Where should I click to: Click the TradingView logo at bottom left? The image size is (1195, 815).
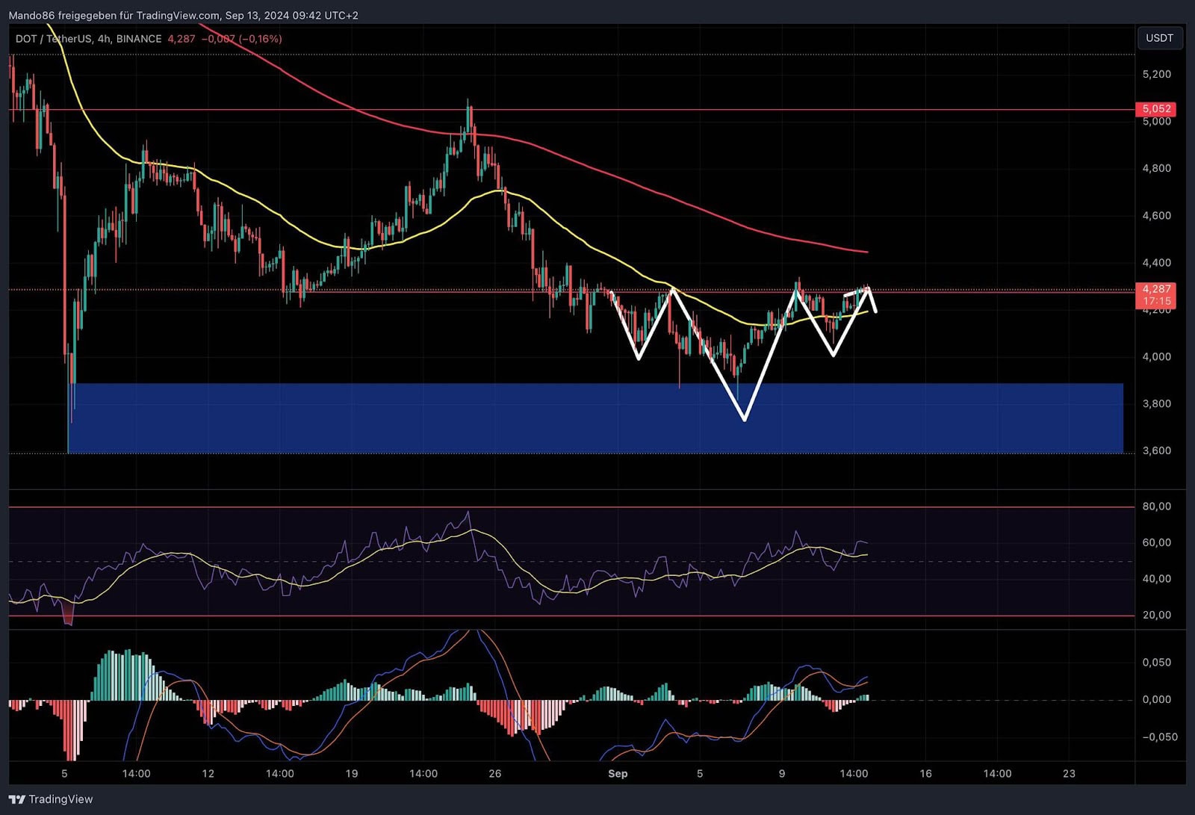(51, 799)
